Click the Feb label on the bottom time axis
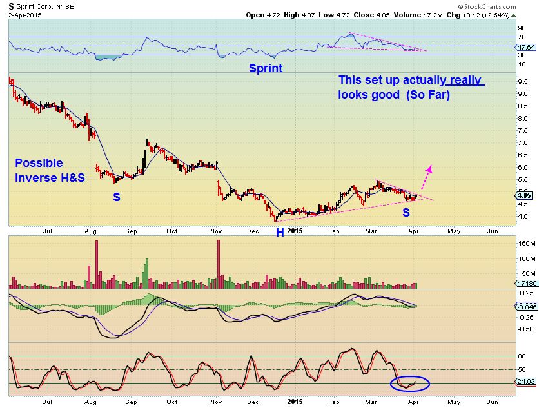The width and height of the screenshot is (539, 408). (333, 402)
